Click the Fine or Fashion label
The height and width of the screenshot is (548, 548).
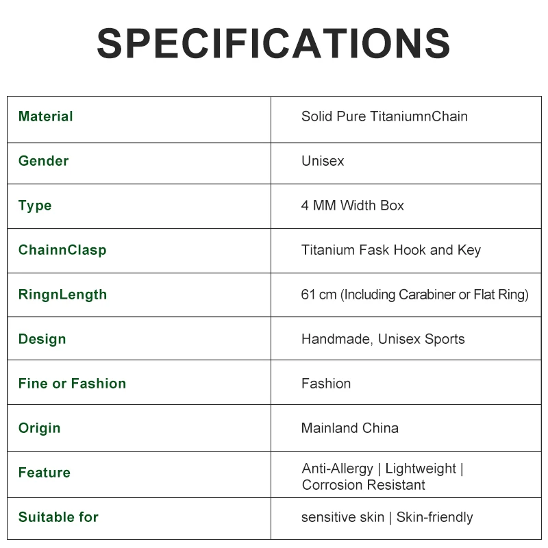pos(72,384)
